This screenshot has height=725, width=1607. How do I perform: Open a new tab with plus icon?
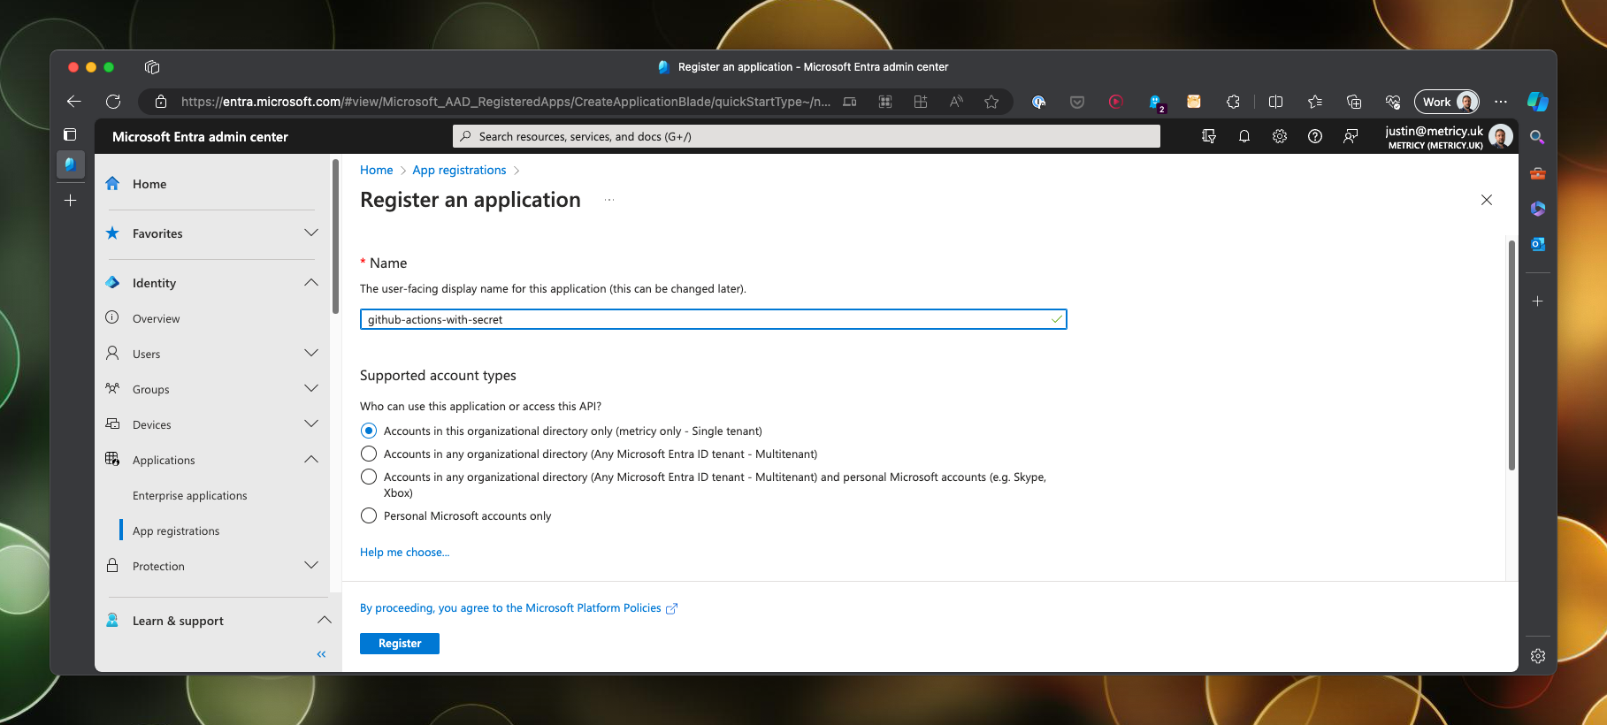pos(71,201)
